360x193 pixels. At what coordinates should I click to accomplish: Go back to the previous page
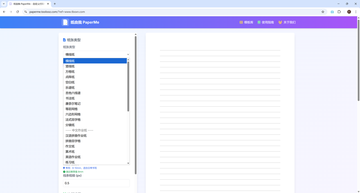pos(4,12)
